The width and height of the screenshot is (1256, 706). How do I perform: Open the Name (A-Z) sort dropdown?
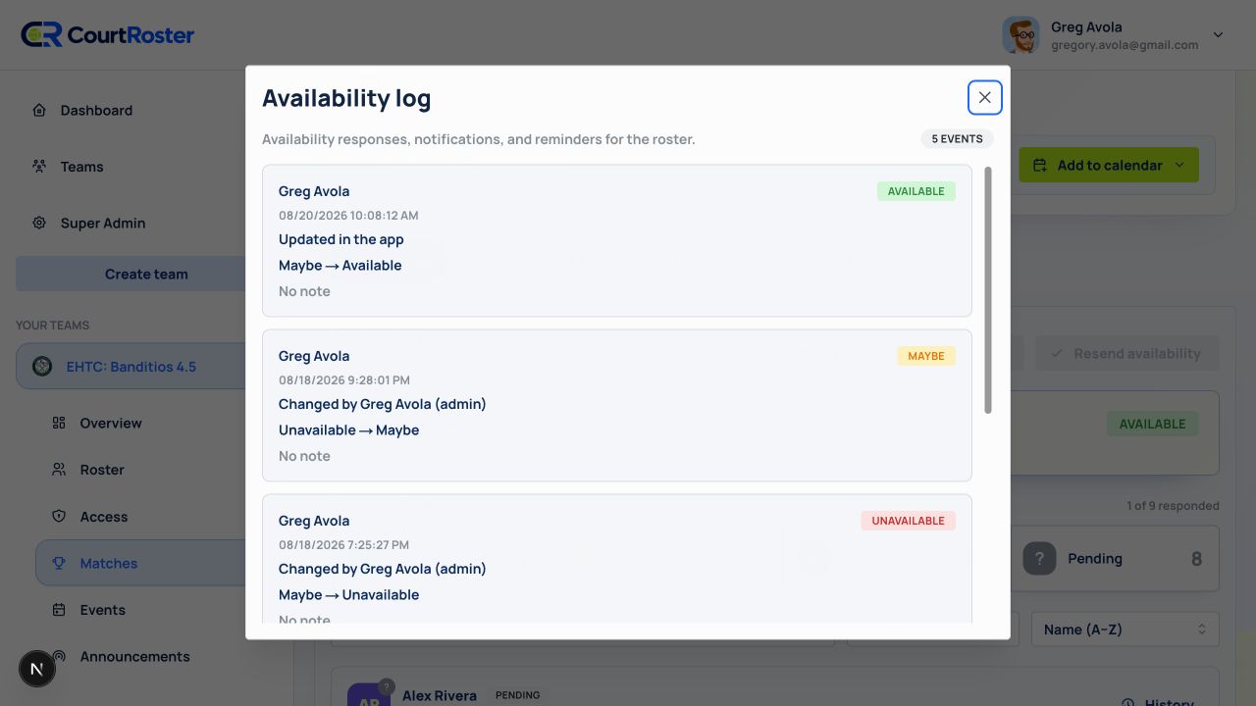1125,630
